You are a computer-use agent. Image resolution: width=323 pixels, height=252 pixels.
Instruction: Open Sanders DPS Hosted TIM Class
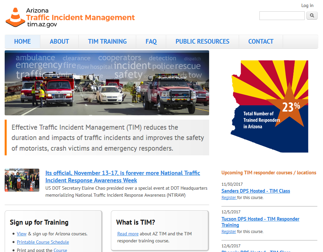click(256, 191)
